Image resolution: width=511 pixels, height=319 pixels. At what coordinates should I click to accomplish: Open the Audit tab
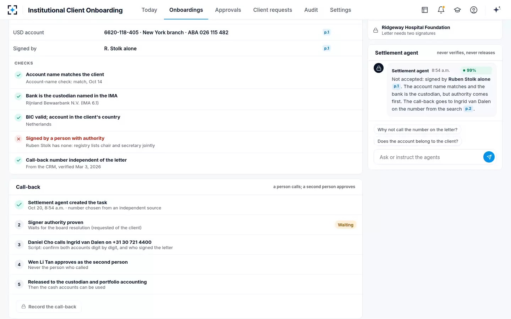[x=311, y=10]
